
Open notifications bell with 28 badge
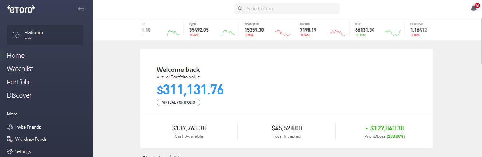pos(475,8)
